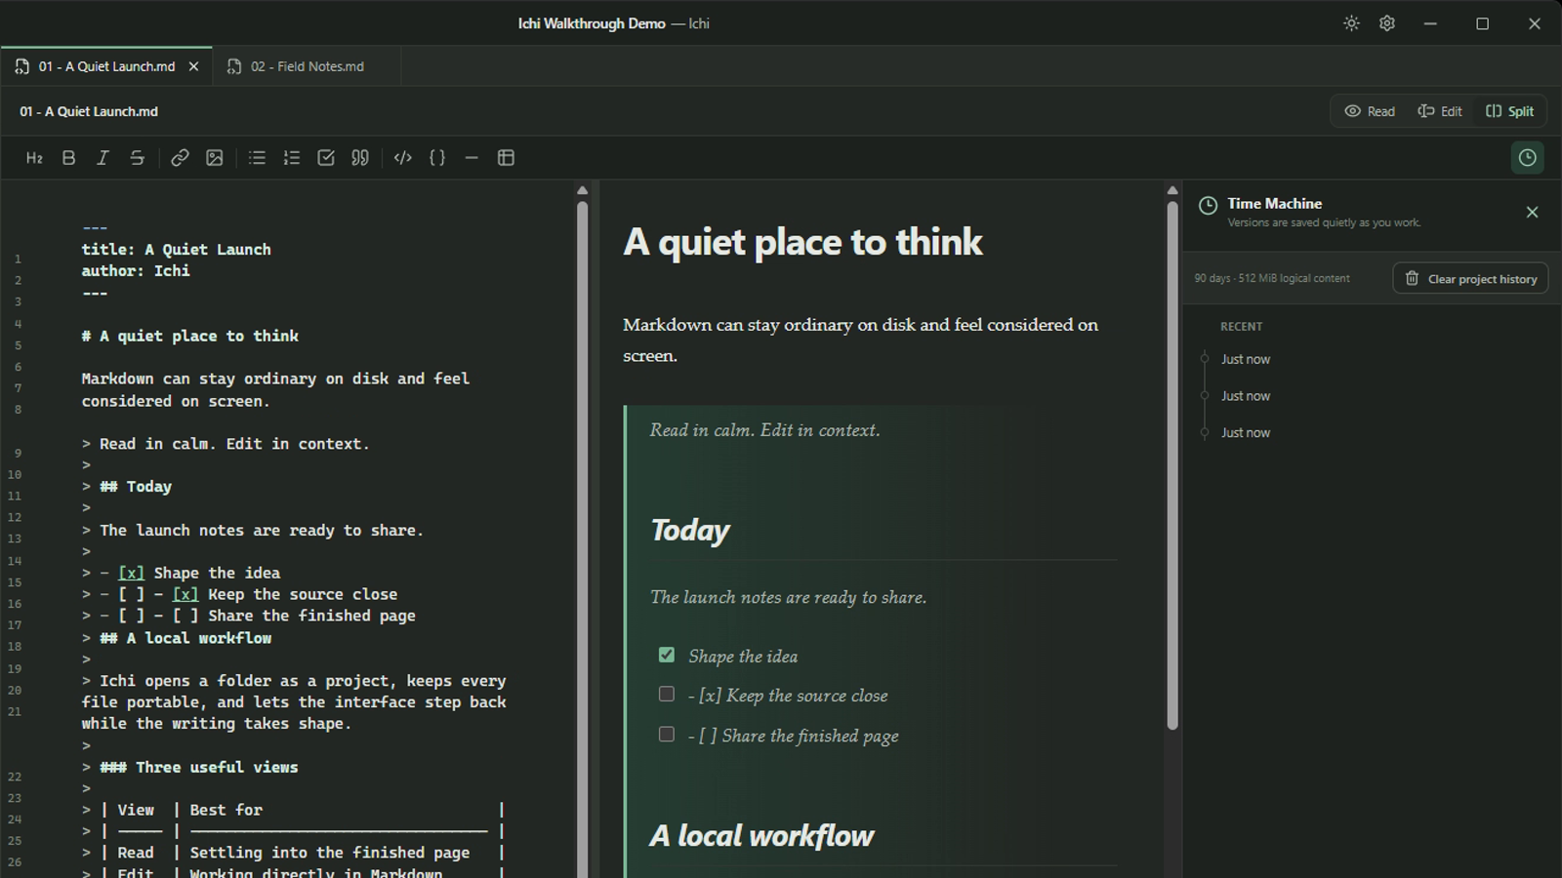Image resolution: width=1562 pixels, height=878 pixels.
Task: Open the 02 - Field Notes.md tab
Action: pos(306,66)
